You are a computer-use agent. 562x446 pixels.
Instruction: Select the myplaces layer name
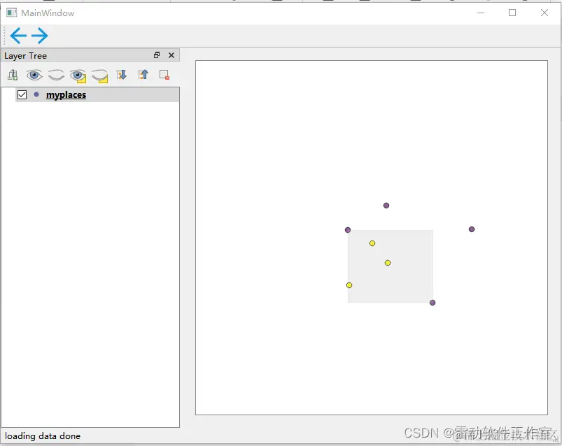click(x=66, y=95)
